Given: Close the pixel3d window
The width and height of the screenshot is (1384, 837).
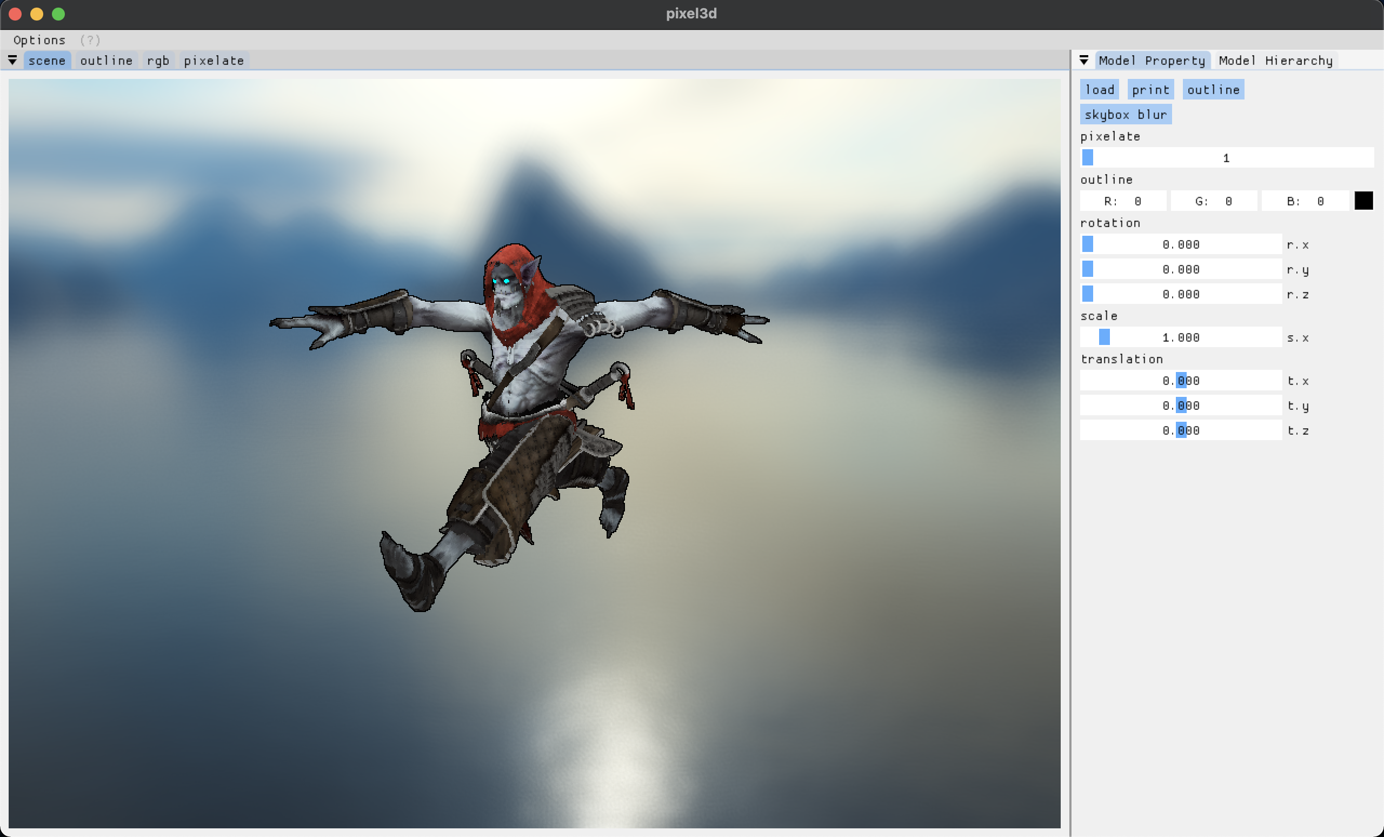Looking at the screenshot, I should (15, 14).
